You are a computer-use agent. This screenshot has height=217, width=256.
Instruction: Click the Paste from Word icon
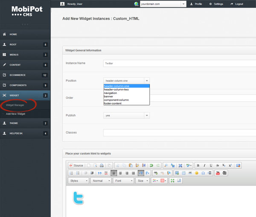[144, 166]
